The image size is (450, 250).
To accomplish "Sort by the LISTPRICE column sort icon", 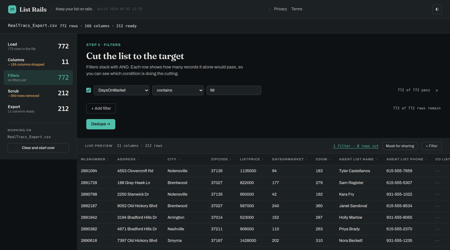I will [263, 159].
